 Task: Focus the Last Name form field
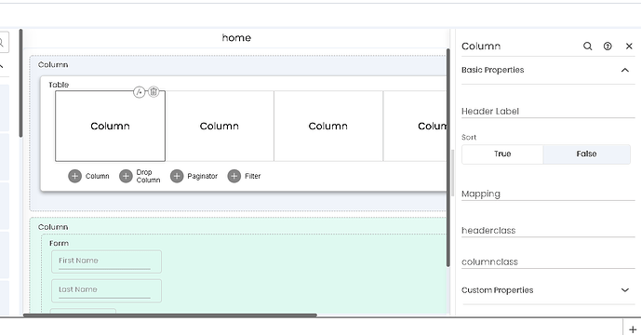[x=106, y=291]
